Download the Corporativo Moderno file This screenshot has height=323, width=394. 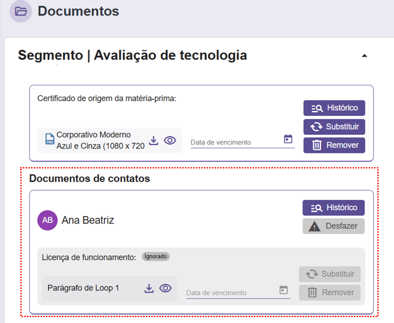tap(154, 140)
